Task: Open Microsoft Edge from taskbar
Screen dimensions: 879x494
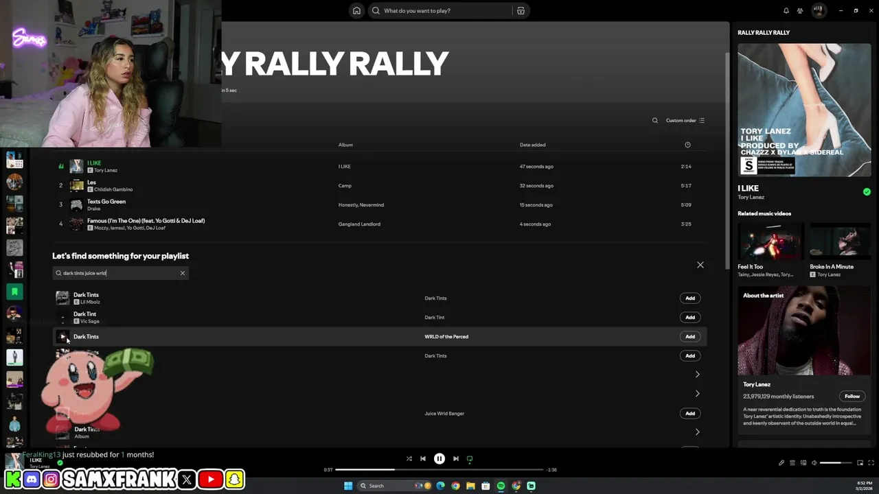Action: coord(440,486)
